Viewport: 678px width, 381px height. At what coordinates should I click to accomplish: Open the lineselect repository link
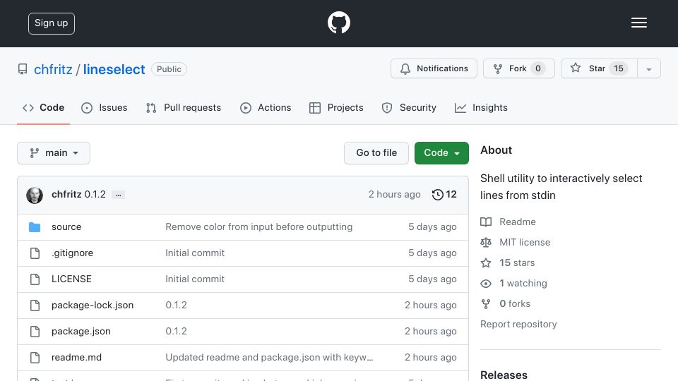click(114, 69)
